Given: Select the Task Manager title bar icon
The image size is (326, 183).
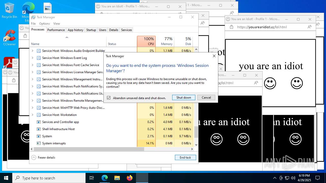Looking at the screenshot, I should tap(33, 17).
